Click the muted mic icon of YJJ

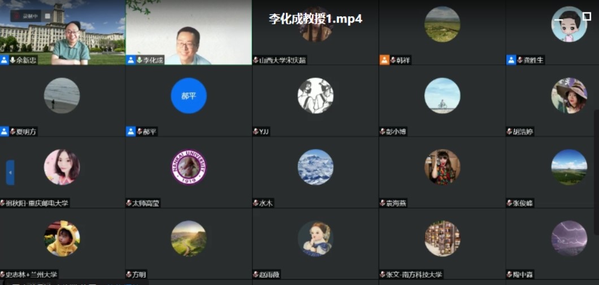click(x=255, y=131)
